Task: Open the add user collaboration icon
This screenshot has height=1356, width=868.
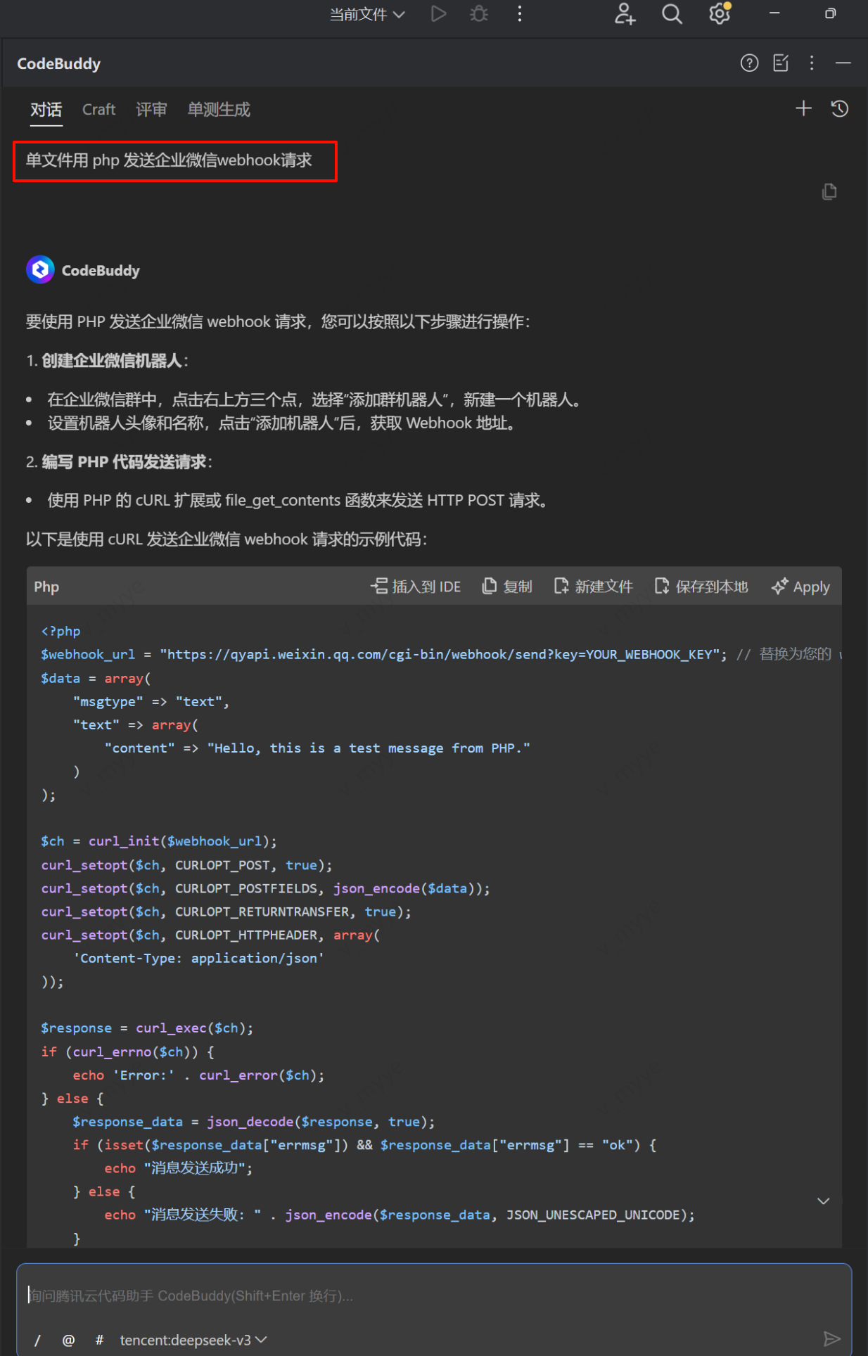Action: pos(625,14)
